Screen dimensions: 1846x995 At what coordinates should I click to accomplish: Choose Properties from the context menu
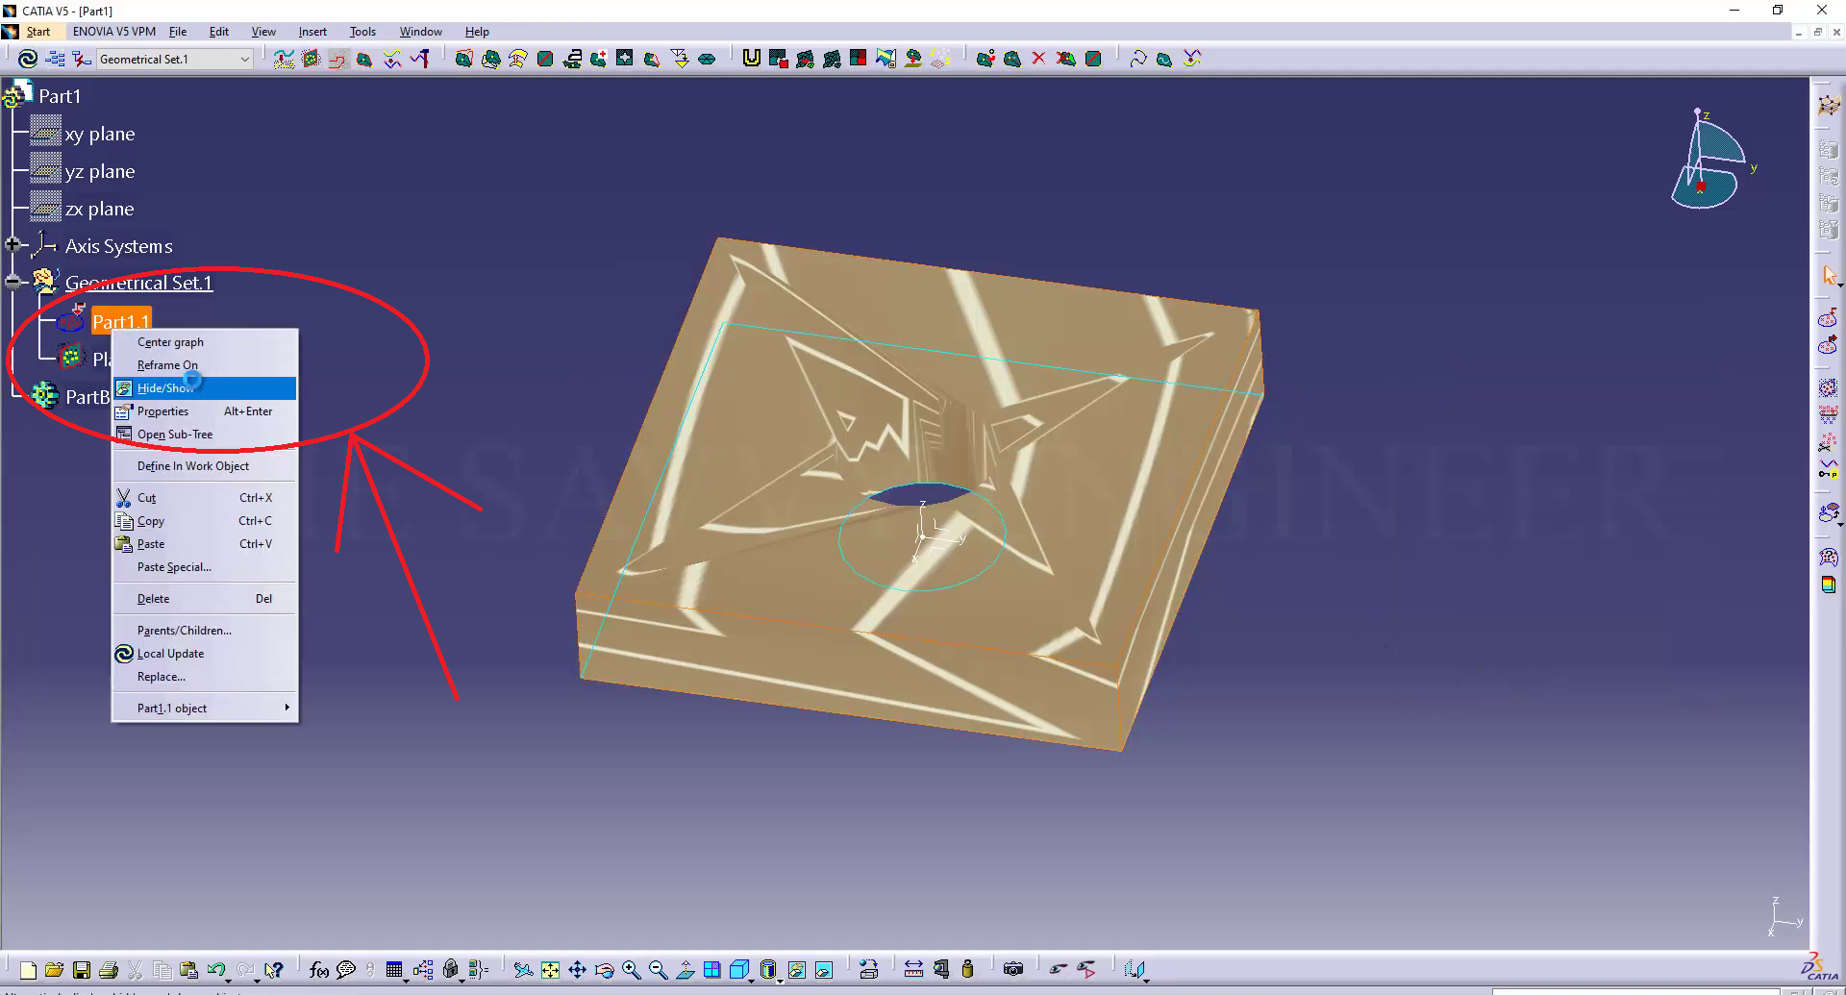162,411
